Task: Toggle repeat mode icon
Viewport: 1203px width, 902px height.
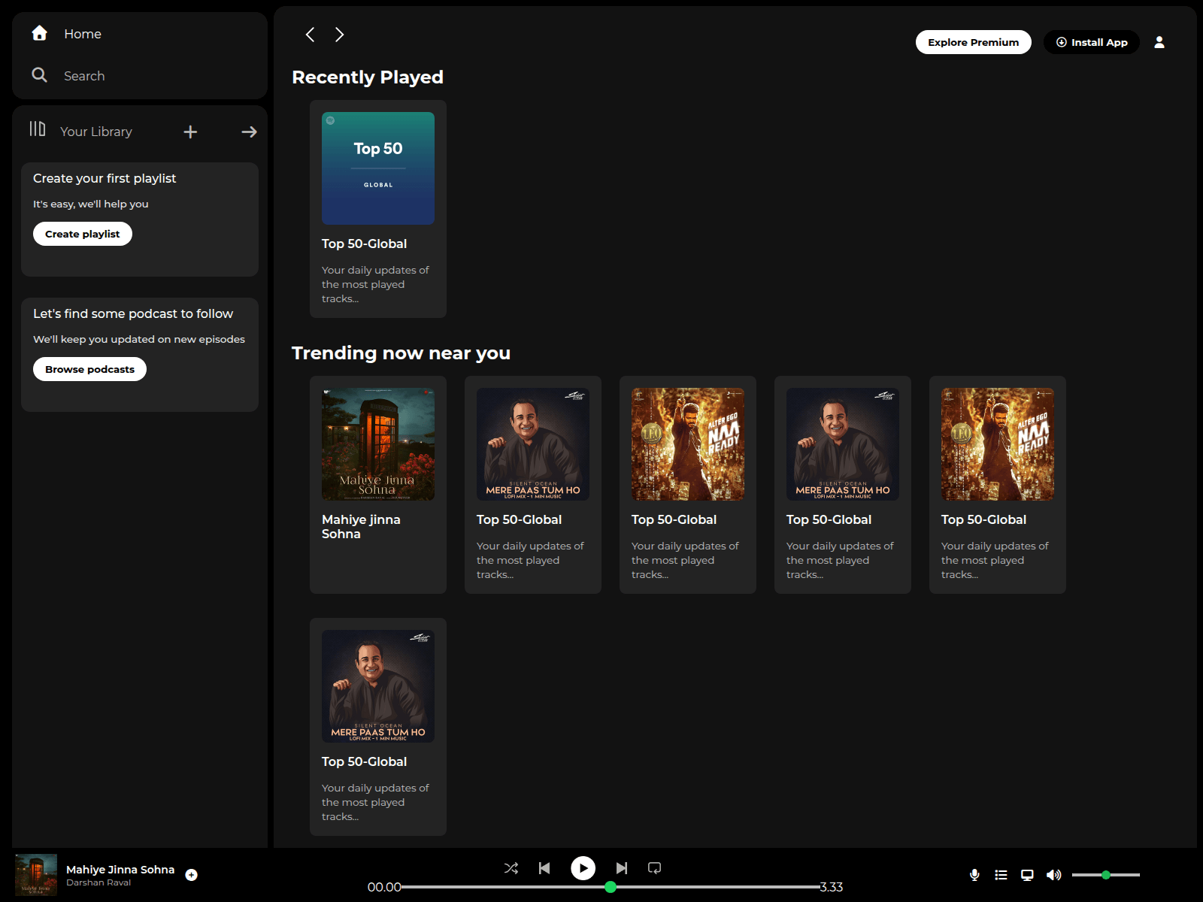Action: pos(655,868)
